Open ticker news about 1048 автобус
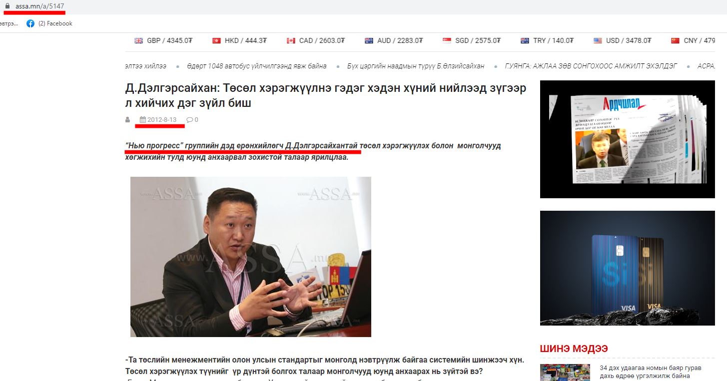 tap(256, 66)
